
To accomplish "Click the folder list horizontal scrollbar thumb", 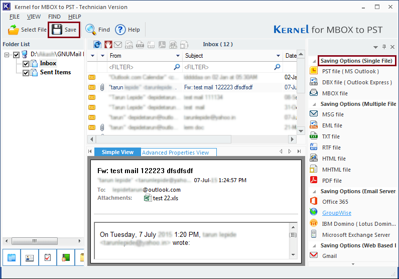I will [35, 241].
